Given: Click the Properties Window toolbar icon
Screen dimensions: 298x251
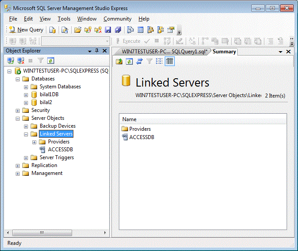Looking at the screenshot, I should click(x=171, y=30).
